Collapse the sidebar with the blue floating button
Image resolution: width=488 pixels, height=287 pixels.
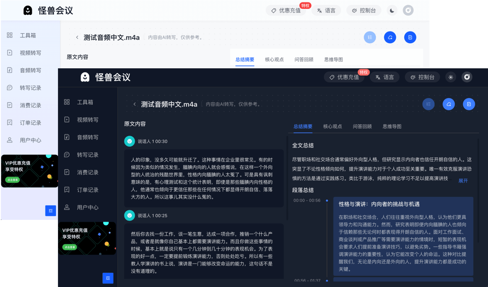click(108, 278)
